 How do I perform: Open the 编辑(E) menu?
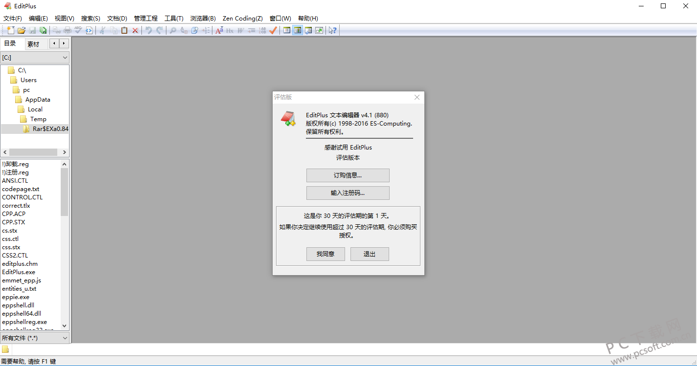tap(38, 19)
